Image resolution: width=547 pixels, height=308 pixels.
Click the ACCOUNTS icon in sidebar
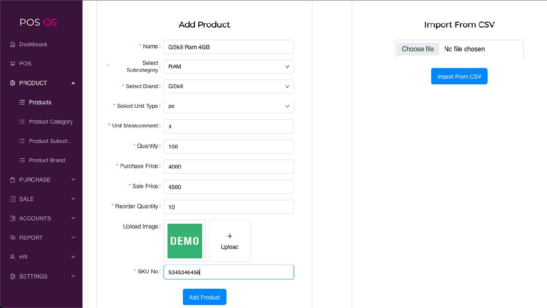(12, 218)
